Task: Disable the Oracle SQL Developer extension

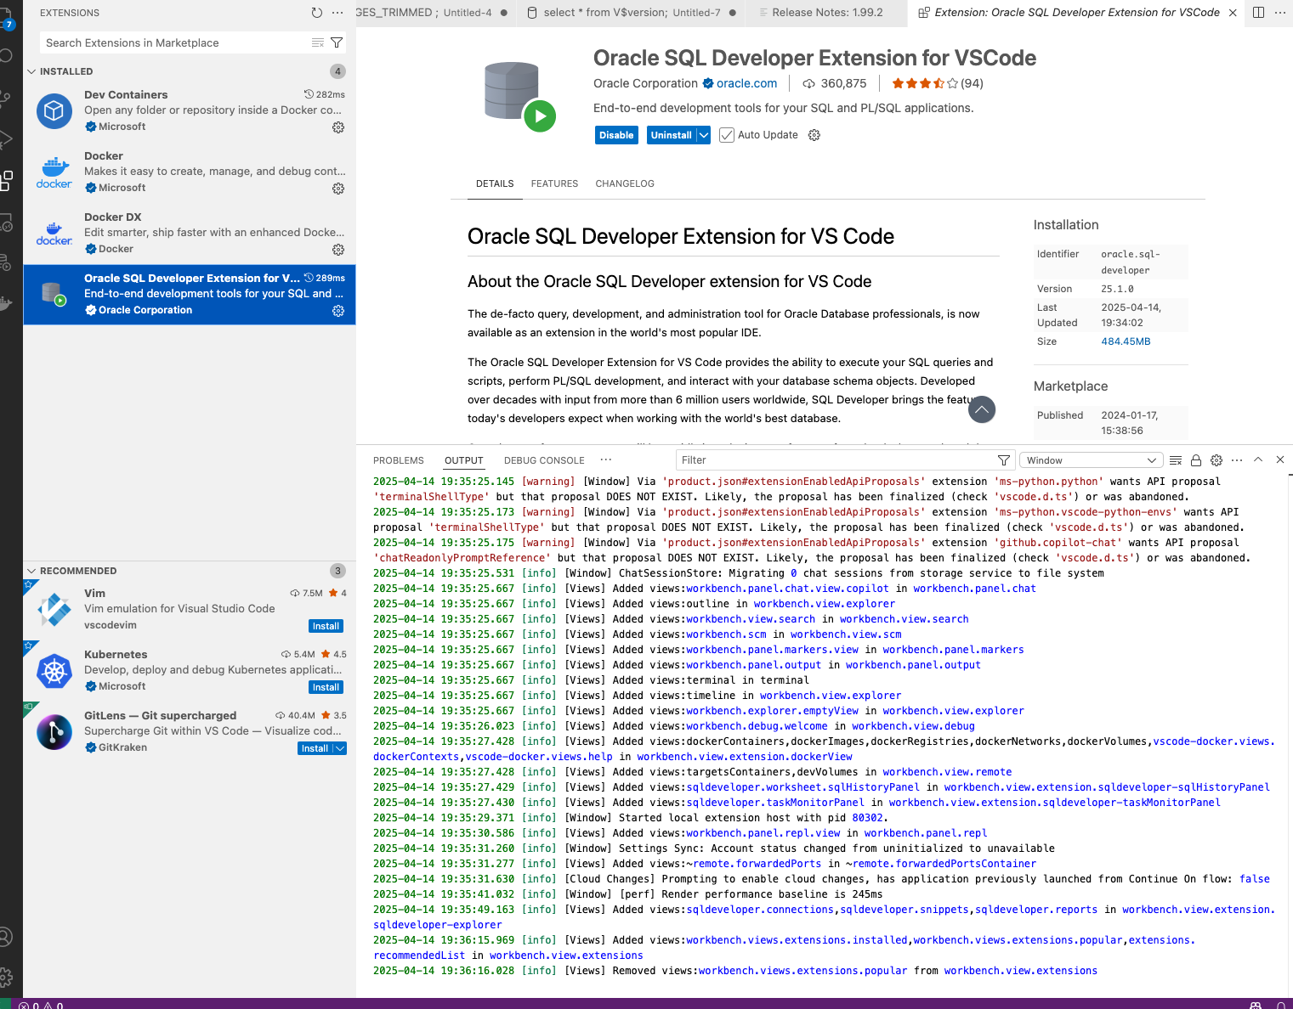Action: pyautogui.click(x=616, y=135)
